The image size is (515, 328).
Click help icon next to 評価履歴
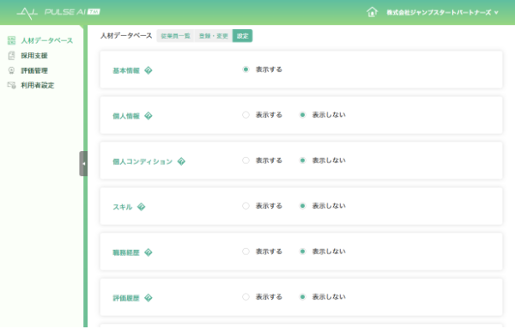pyautogui.click(x=148, y=298)
